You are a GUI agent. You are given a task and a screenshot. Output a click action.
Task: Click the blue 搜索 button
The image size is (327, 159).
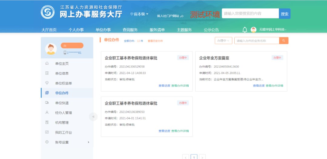tap(285, 14)
